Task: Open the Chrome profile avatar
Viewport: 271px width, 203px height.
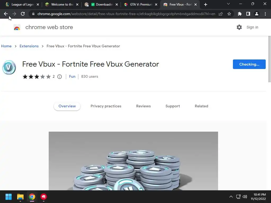Action: [x=257, y=14]
